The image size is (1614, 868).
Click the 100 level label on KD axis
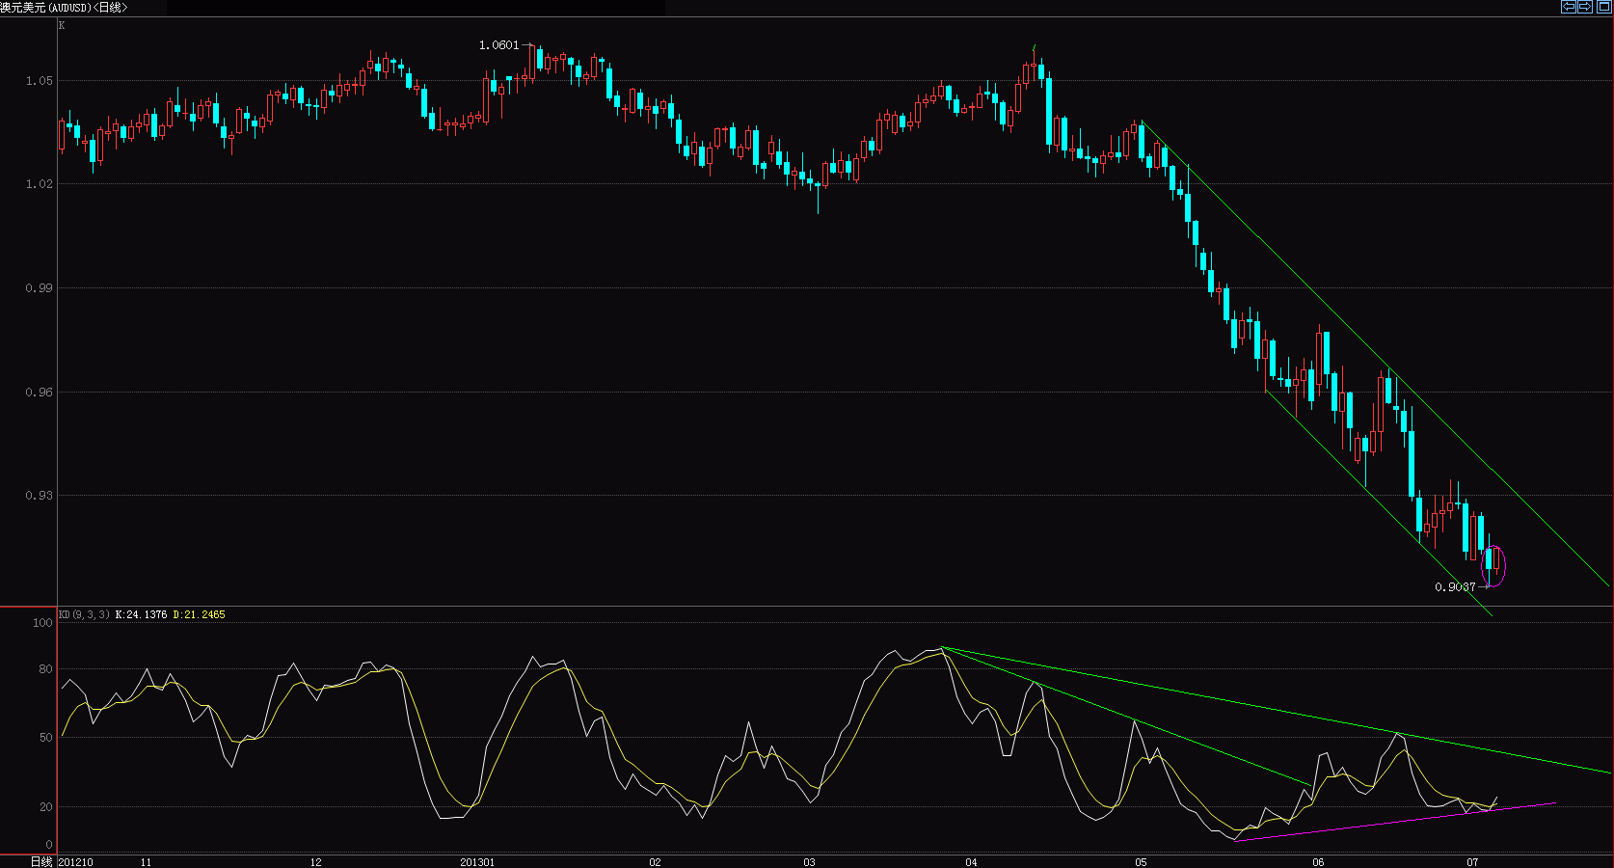click(42, 623)
